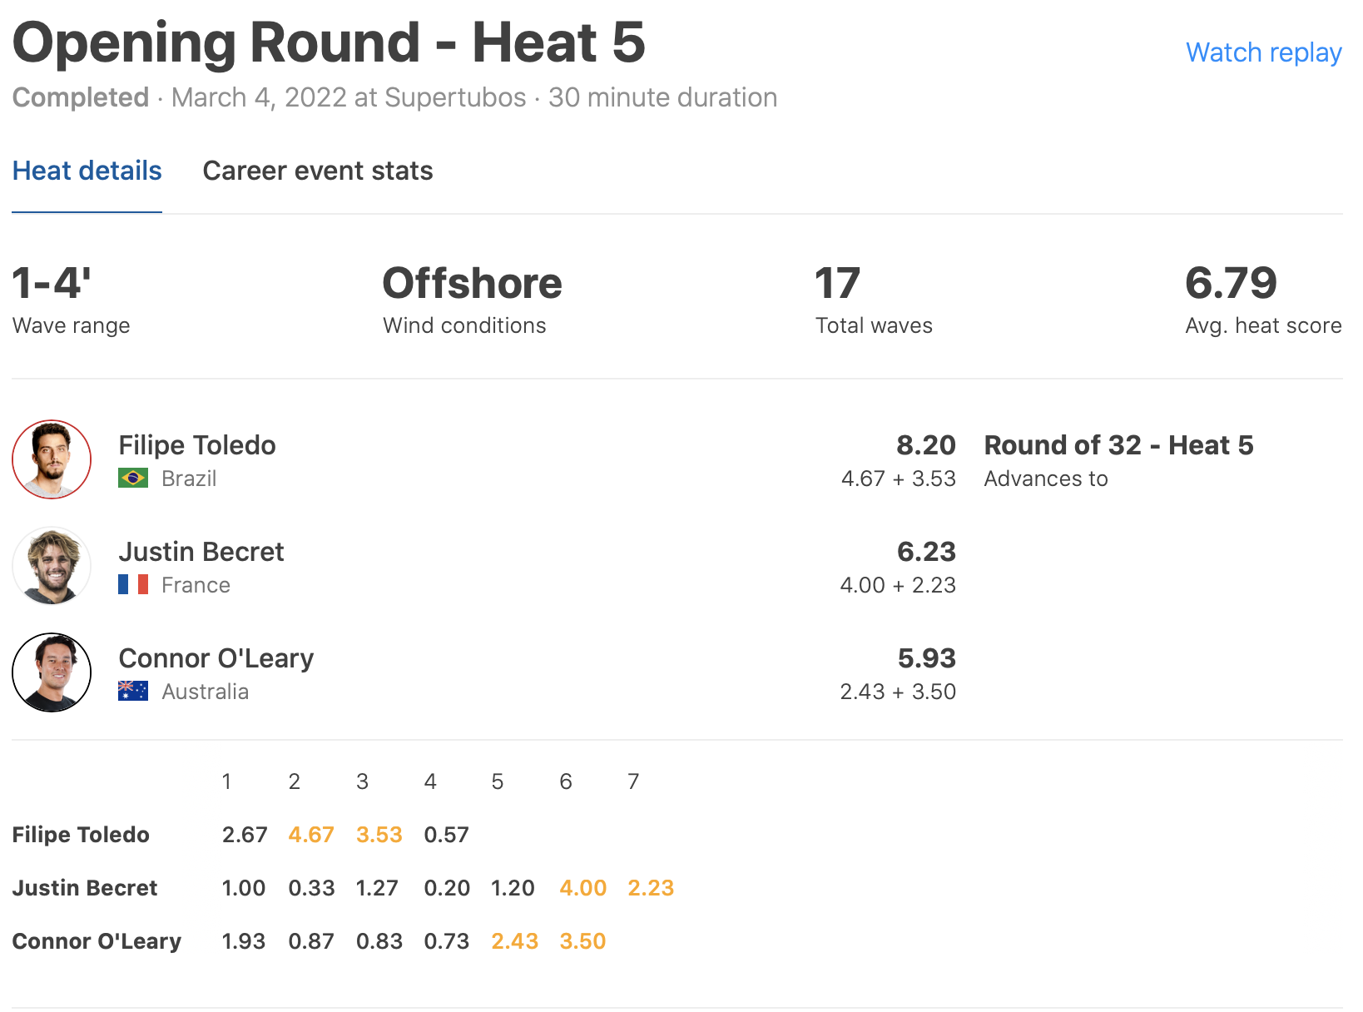Click the Watch replay link
The image size is (1363, 1012).
(1263, 52)
